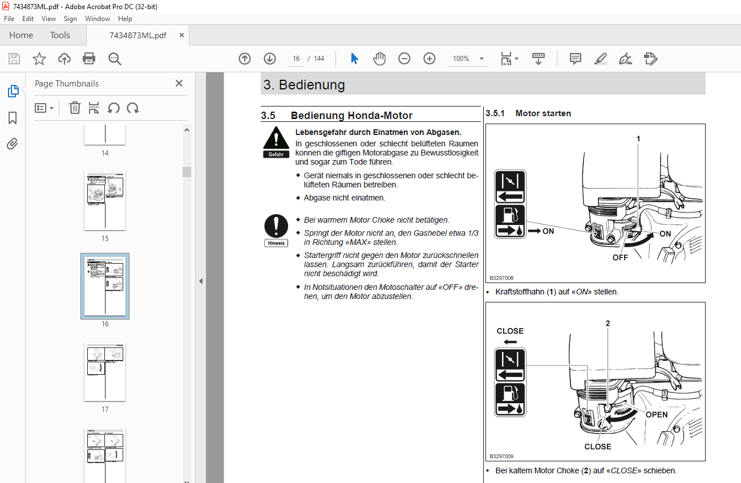Image resolution: width=741 pixels, height=483 pixels.
Task: Rotate pages clockwise
Action: (x=133, y=108)
